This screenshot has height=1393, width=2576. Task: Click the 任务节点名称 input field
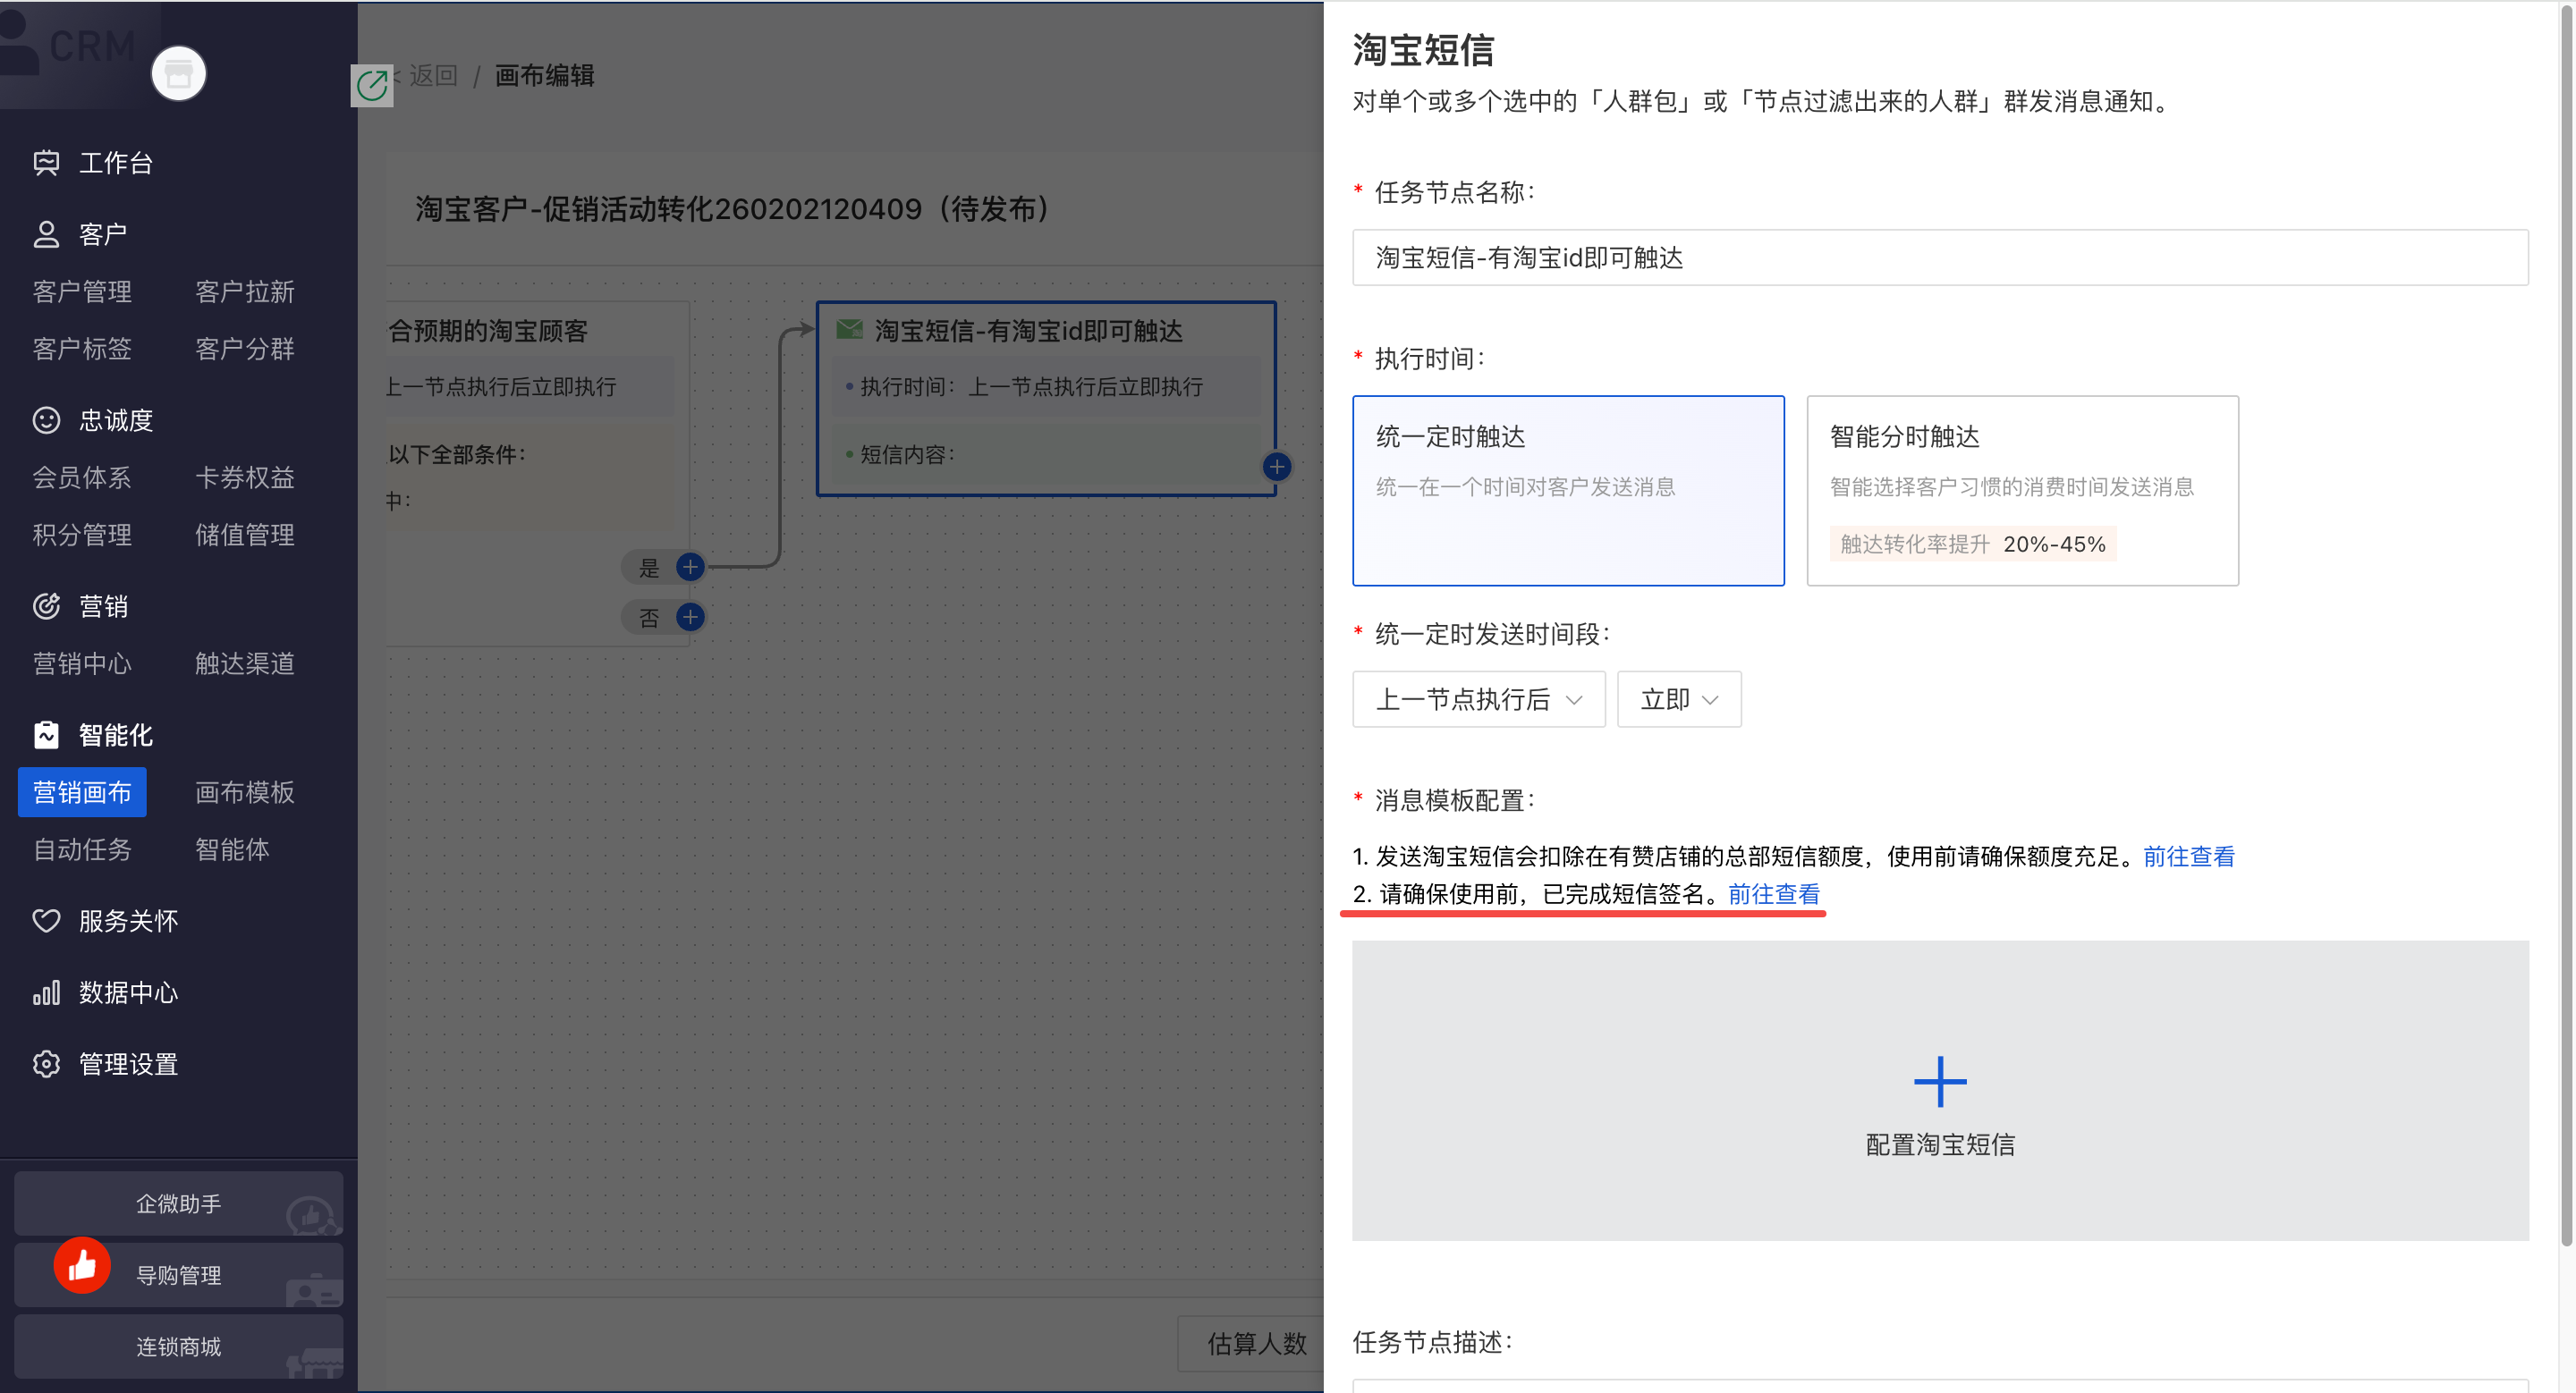1939,257
